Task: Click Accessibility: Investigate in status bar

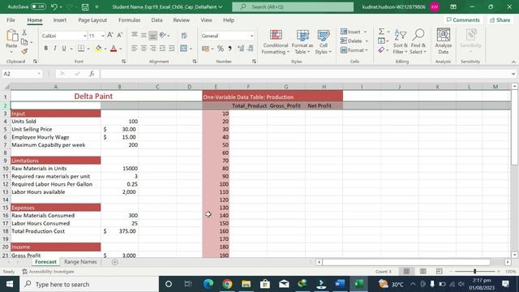Action: (x=49, y=272)
